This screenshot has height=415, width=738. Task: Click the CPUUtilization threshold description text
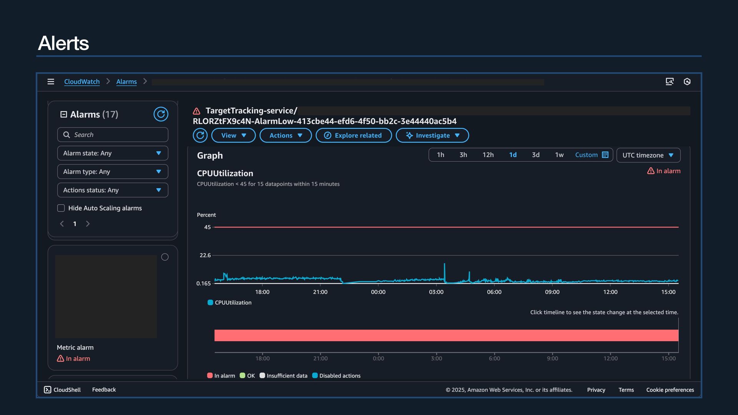point(268,184)
